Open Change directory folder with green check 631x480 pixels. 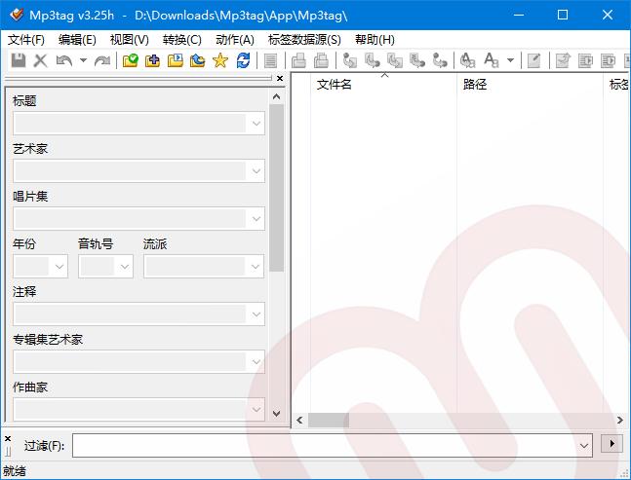tap(131, 60)
